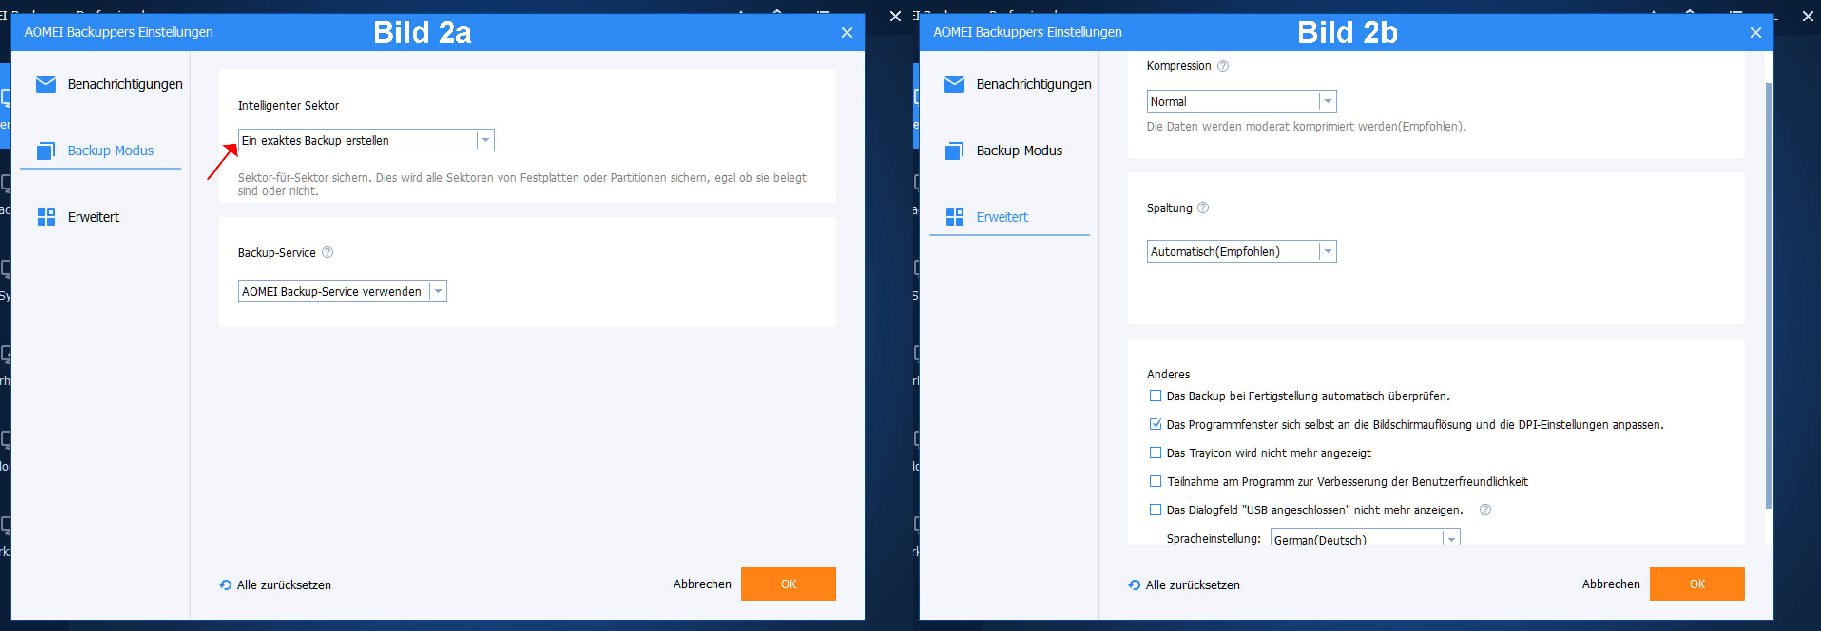Expand the Kompression Normal dropdown
The image size is (1821, 631).
(1328, 102)
